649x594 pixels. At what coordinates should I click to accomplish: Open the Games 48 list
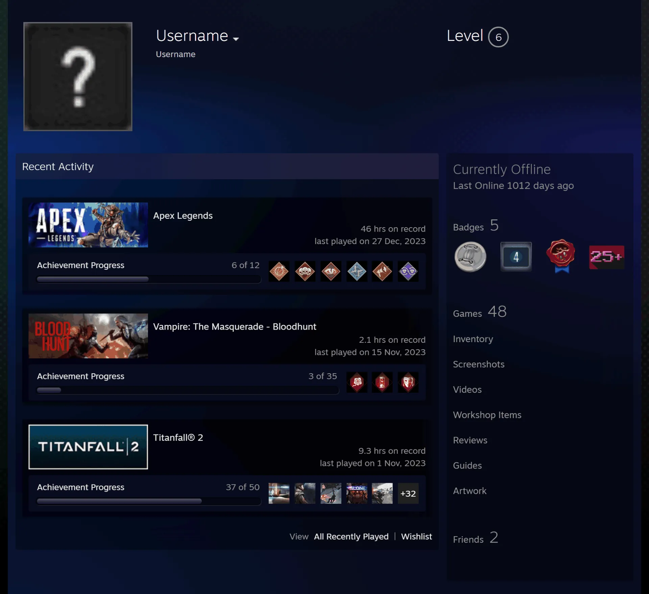coord(480,312)
